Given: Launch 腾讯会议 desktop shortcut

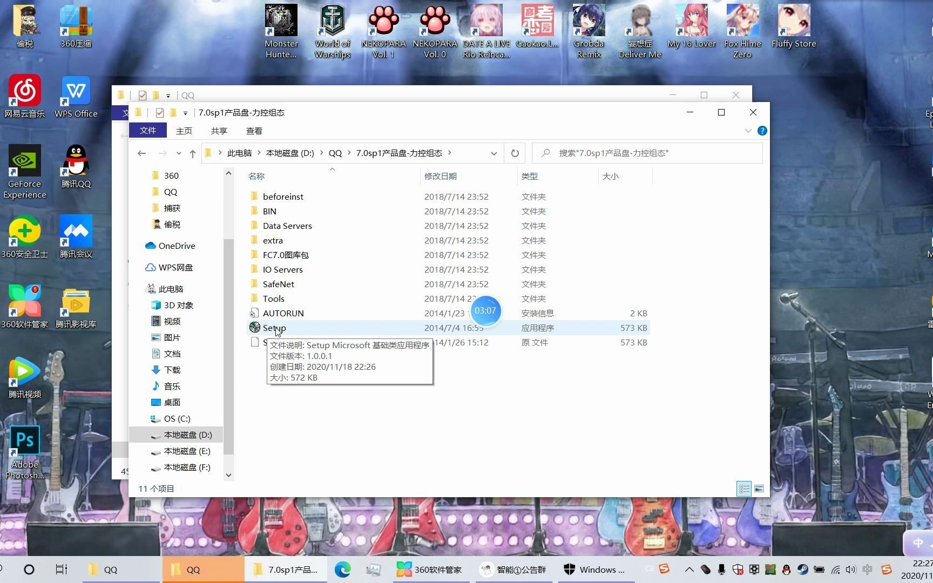Looking at the screenshot, I should [x=76, y=236].
